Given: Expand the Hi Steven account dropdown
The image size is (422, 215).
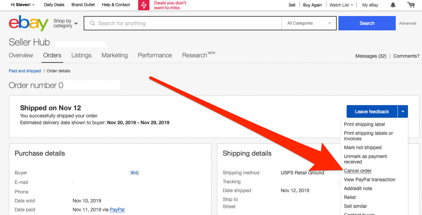Looking at the screenshot, I should coord(23,5).
